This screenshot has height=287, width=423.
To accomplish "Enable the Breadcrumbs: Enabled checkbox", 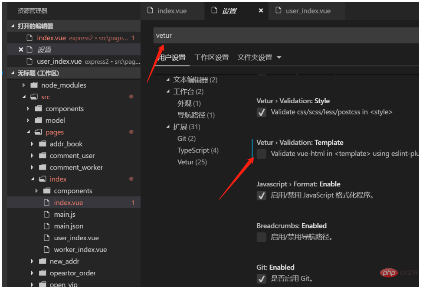I will coord(262,237).
